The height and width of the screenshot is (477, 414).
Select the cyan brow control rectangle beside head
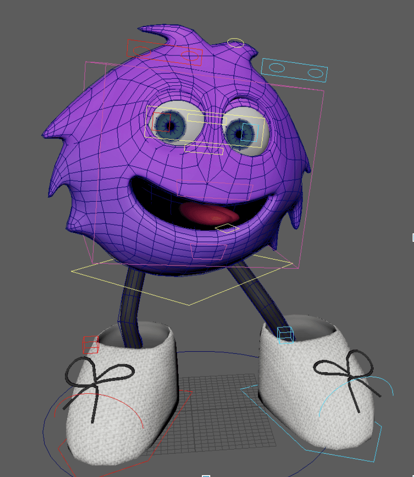point(294,70)
